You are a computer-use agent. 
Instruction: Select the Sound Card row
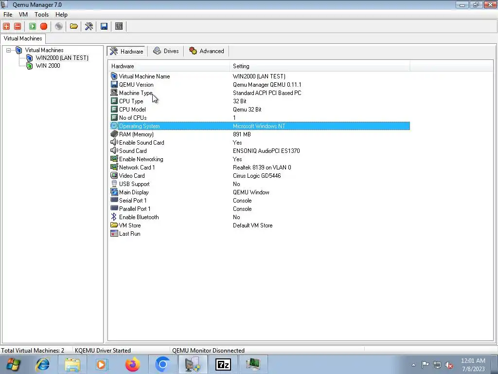click(260, 151)
